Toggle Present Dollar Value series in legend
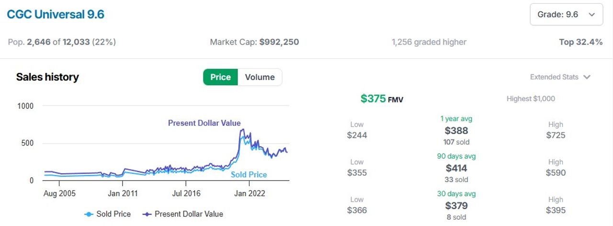The width and height of the screenshot is (613, 226). 183,214
